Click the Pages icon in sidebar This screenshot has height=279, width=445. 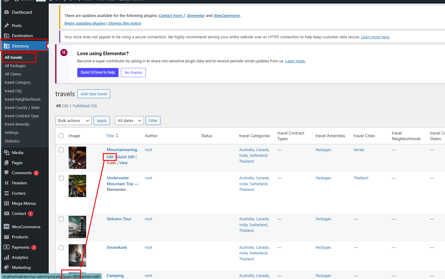pyautogui.click(x=7, y=163)
